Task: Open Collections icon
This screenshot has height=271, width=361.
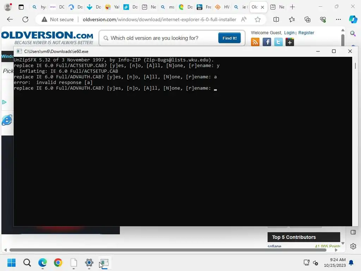Action: click(x=307, y=20)
